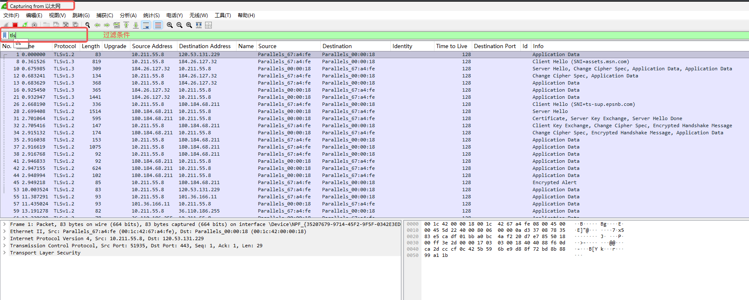Go forward to the next packet

click(107, 25)
